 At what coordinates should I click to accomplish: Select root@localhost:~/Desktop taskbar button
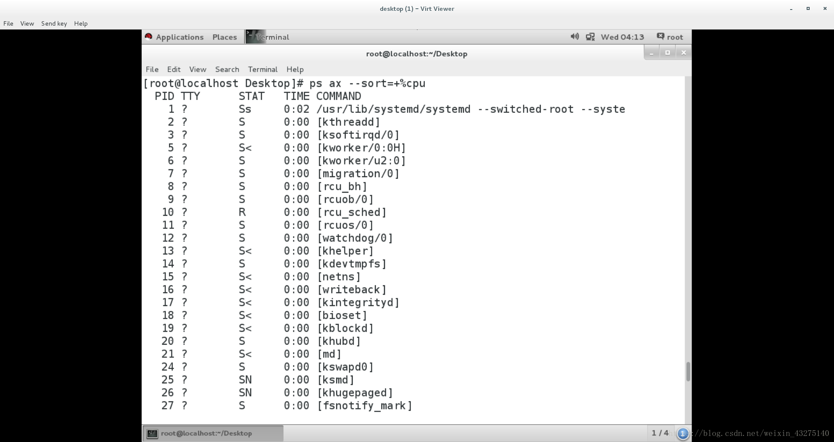(x=213, y=433)
